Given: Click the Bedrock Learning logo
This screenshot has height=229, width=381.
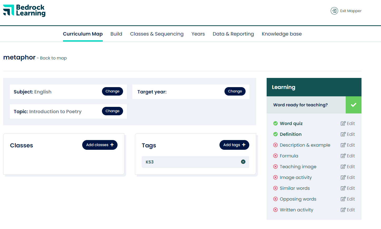Looking at the screenshot, I should (x=24, y=11).
